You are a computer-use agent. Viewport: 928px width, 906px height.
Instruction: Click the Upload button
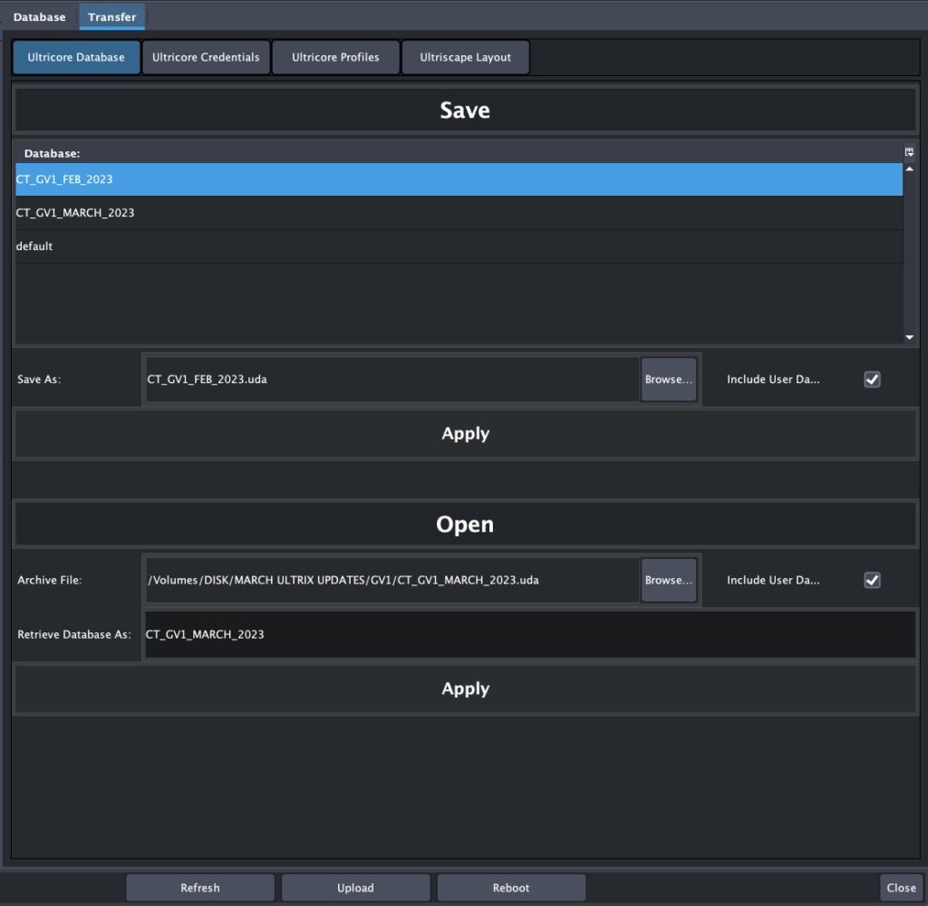[355, 887]
